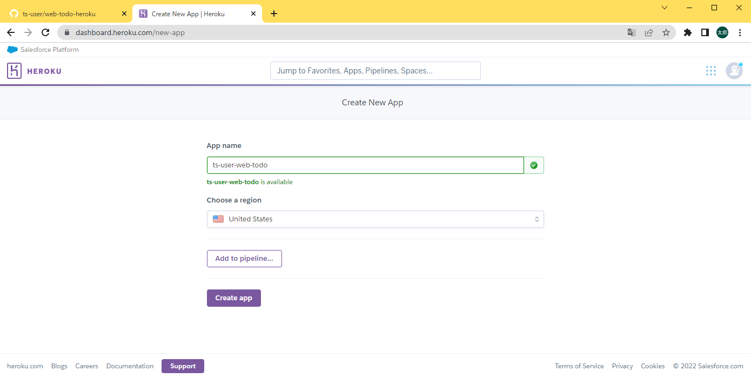Open the tab search chevron in title bar
This screenshot has width=751, height=378.
pyautogui.click(x=665, y=8)
